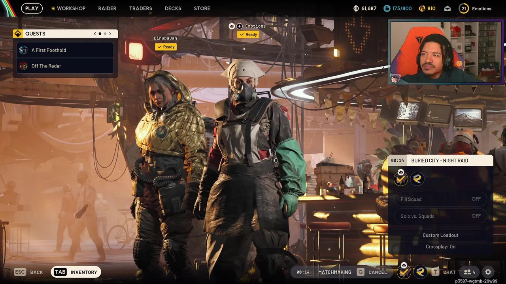Click the ESC Back button

(28, 272)
